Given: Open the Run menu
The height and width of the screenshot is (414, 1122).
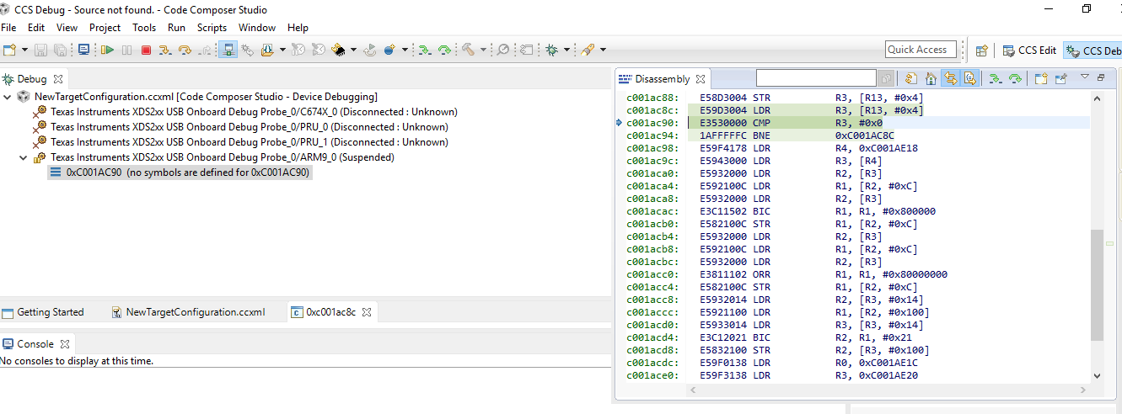Looking at the screenshot, I should click(x=176, y=28).
